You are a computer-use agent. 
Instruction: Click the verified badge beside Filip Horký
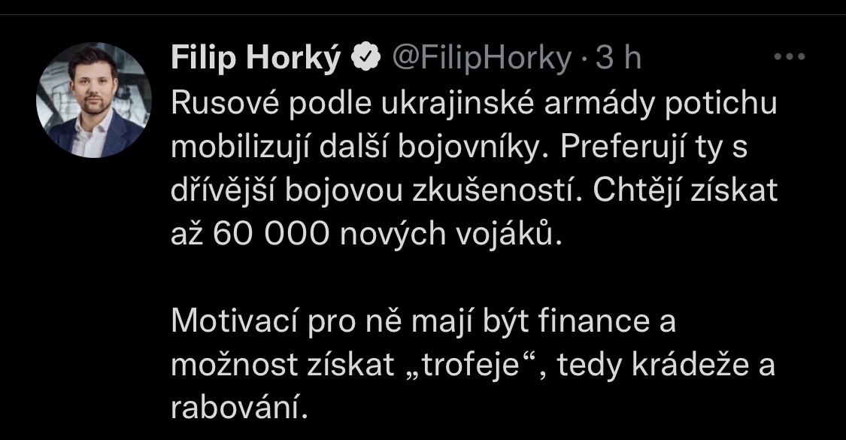click(365, 59)
